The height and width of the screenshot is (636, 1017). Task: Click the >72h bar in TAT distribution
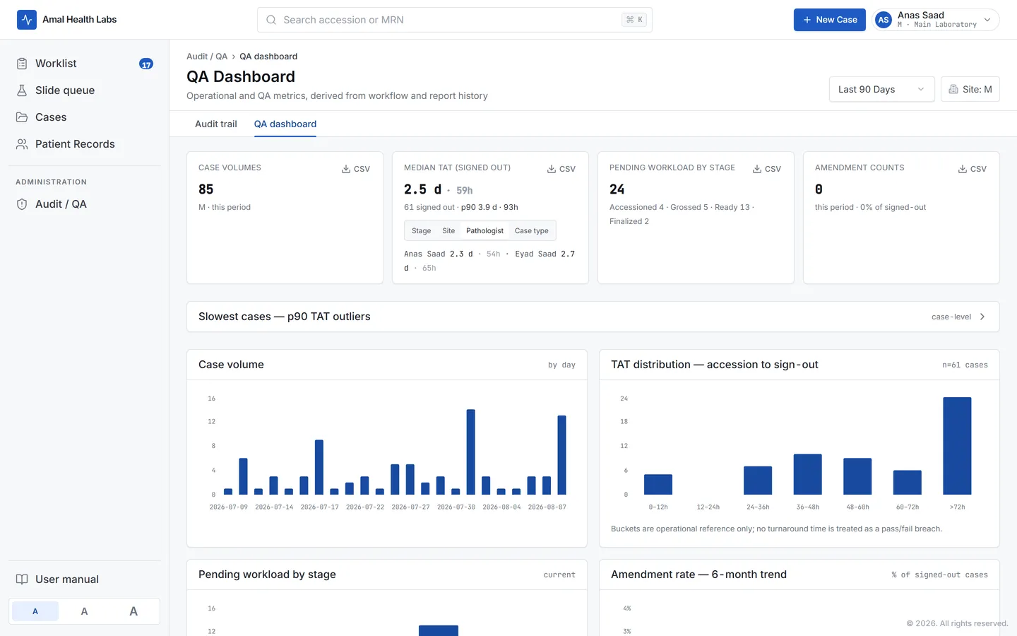957,446
